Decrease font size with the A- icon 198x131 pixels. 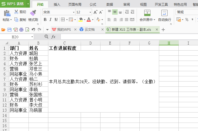(x=101, y=12)
